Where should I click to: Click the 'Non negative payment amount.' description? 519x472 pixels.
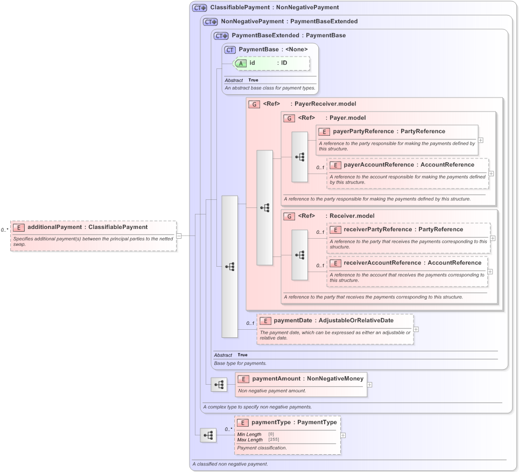[x=272, y=391]
